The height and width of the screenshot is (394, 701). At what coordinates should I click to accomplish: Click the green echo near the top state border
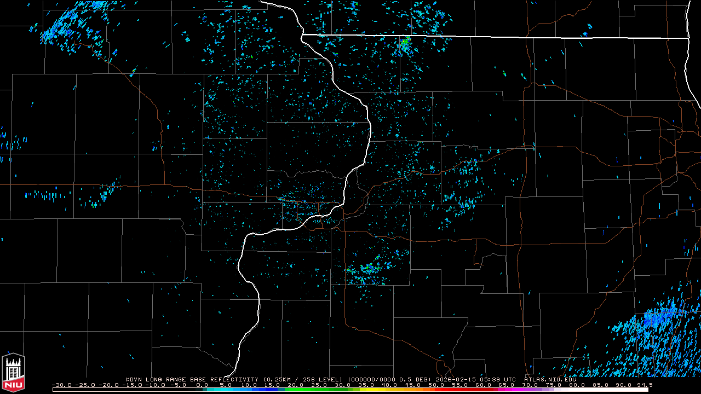(404, 43)
